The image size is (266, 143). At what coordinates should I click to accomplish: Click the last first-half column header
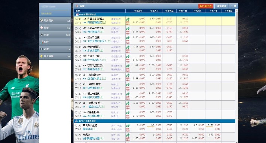228,11
